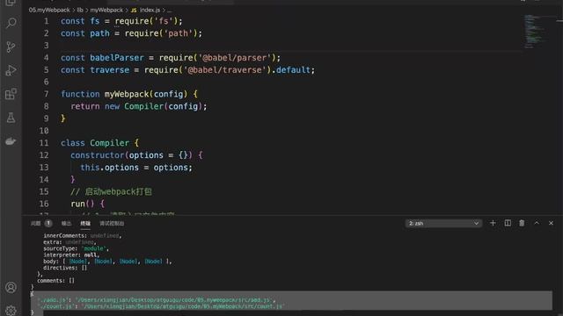Click 'traverse' variable on line 5
This screenshot has height=316, width=563.
[109, 70]
